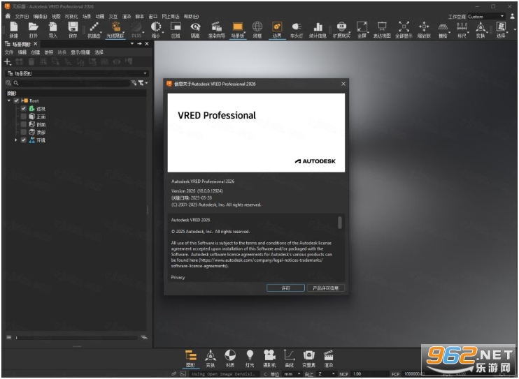Click the XR extended reality headset icon
The width and height of the screenshot is (519, 379).
[341, 27]
